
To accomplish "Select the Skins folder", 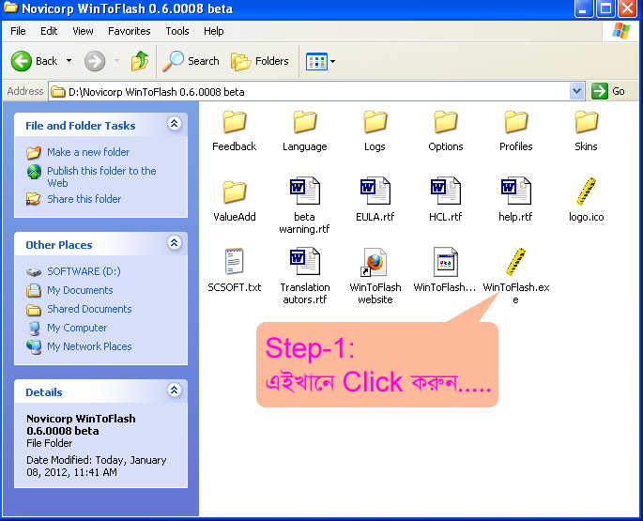I will 586,130.
